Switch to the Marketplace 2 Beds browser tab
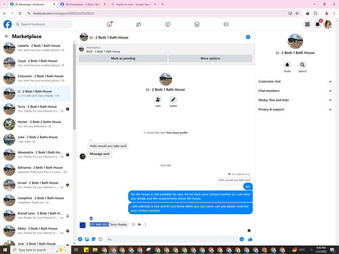Image resolution: width=339 pixels, height=254 pixels. pos(83,4)
